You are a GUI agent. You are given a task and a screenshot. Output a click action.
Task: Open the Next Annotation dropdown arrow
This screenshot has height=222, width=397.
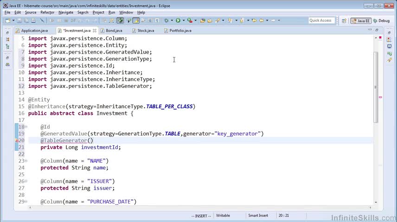pyautogui.click(x=236, y=20)
